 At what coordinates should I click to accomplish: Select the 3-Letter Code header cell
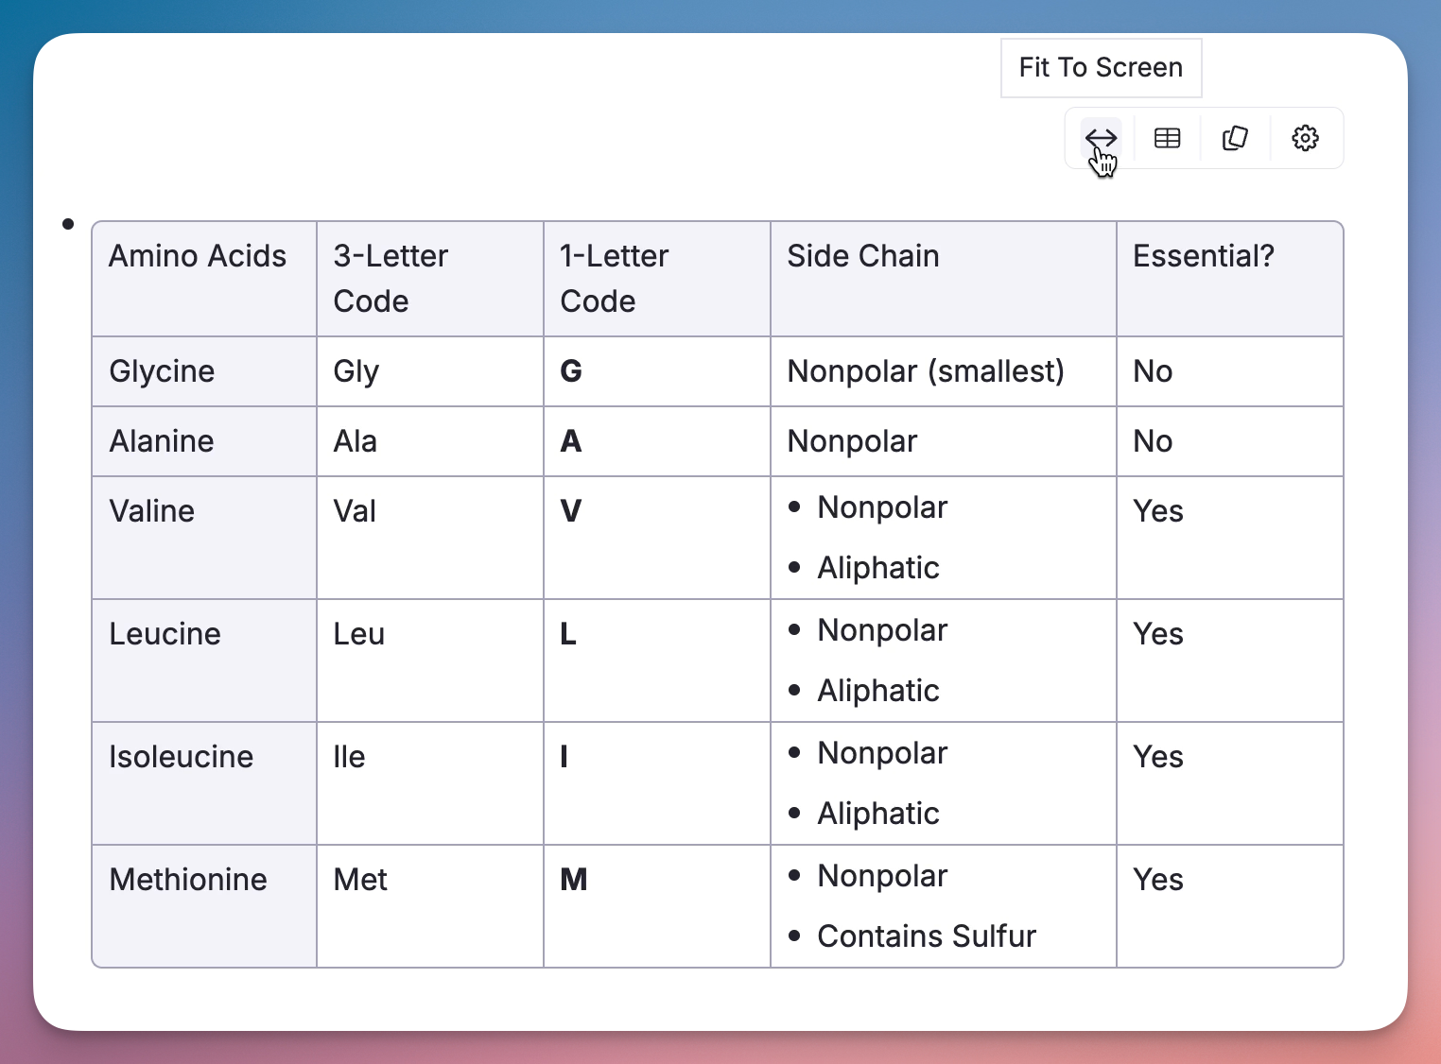(x=391, y=278)
